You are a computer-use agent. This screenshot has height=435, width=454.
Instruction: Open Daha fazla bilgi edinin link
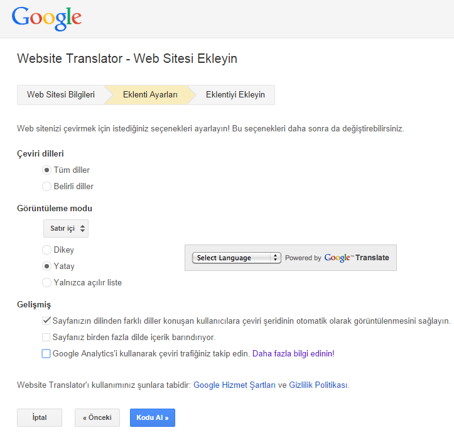tap(293, 353)
